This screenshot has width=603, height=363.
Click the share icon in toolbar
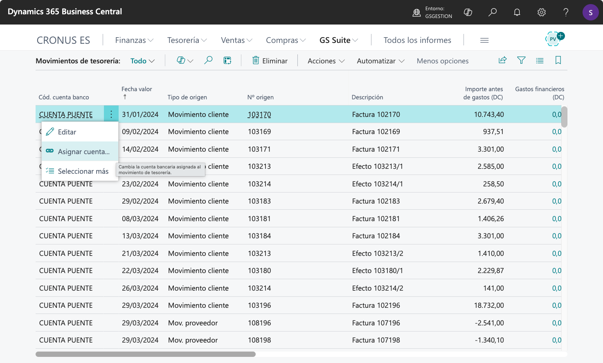pyautogui.click(x=503, y=60)
